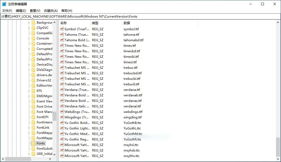Click the Registry Editor icon in the title bar

[x=4, y=4]
